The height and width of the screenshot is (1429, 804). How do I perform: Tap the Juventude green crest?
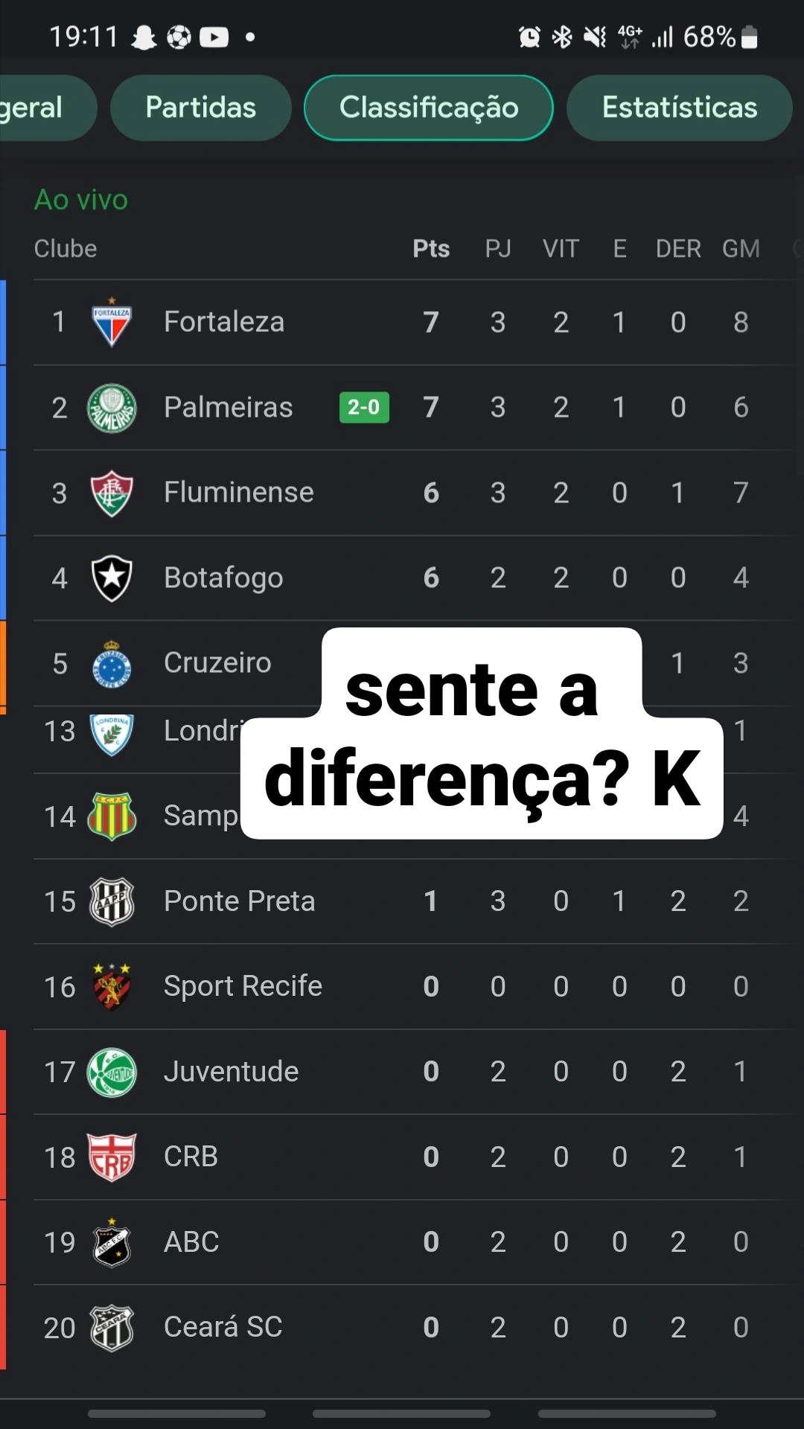[x=112, y=1072]
